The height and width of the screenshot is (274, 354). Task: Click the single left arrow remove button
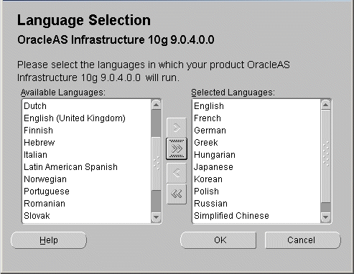click(177, 173)
